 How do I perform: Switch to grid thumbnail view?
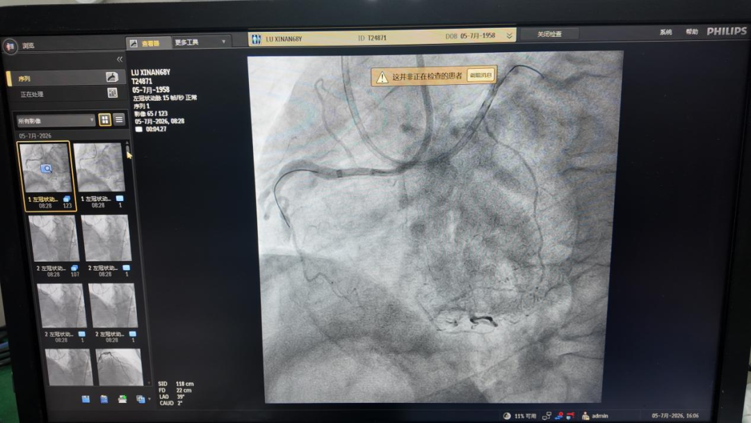coord(104,120)
